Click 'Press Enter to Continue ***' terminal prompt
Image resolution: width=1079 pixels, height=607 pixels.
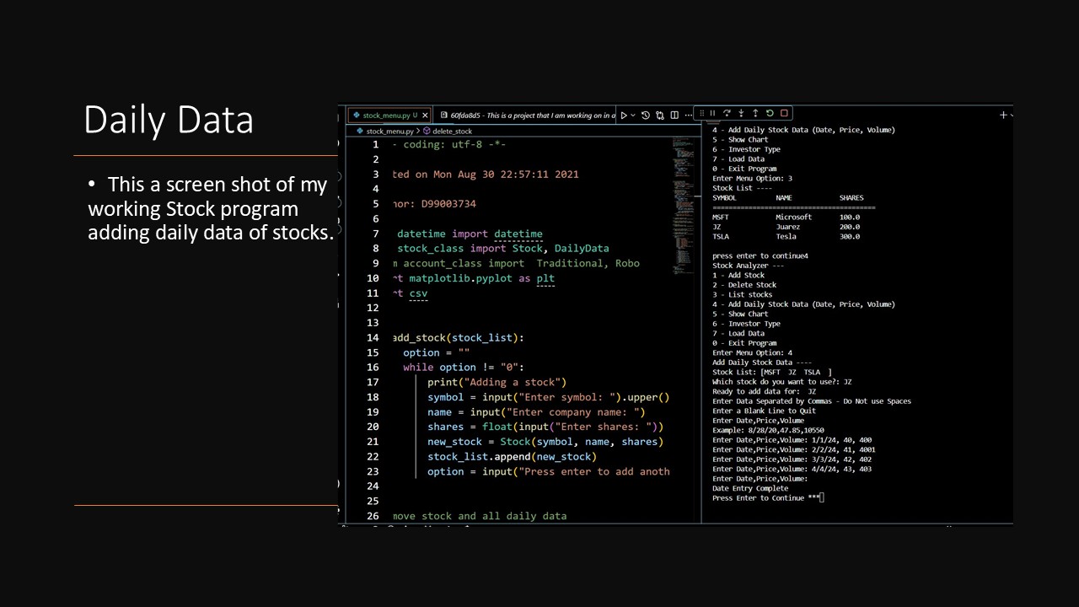point(767,498)
